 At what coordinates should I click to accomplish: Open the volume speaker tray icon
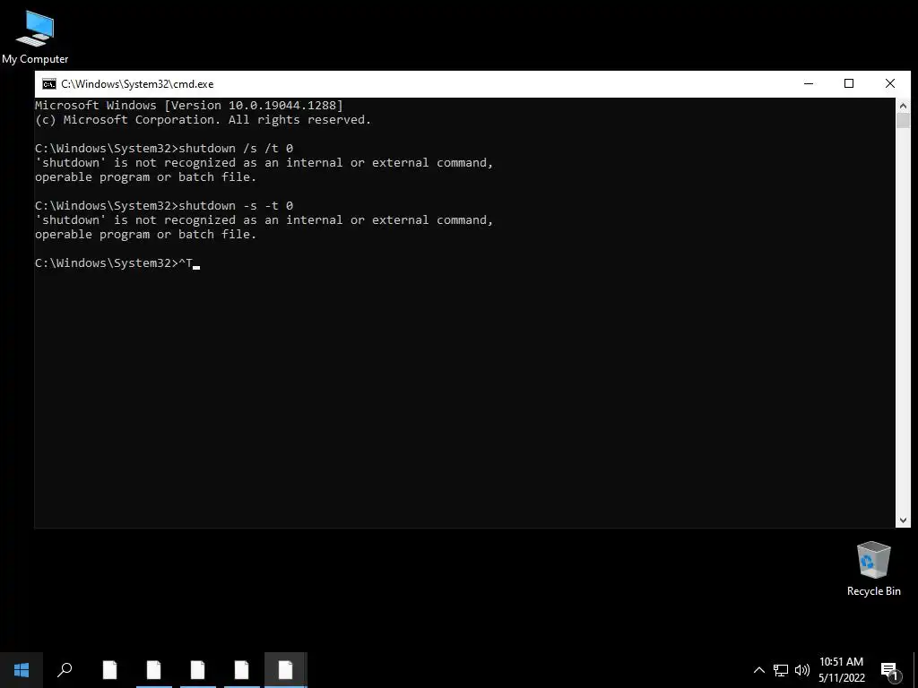pos(802,670)
